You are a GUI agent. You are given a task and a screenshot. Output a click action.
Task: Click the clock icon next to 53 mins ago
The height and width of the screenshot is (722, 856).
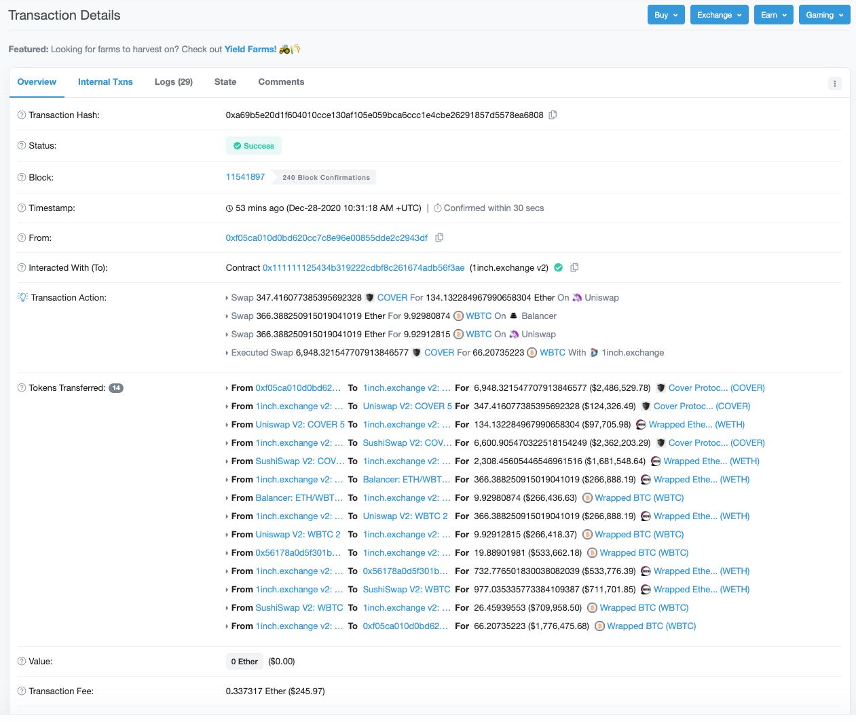[229, 208]
